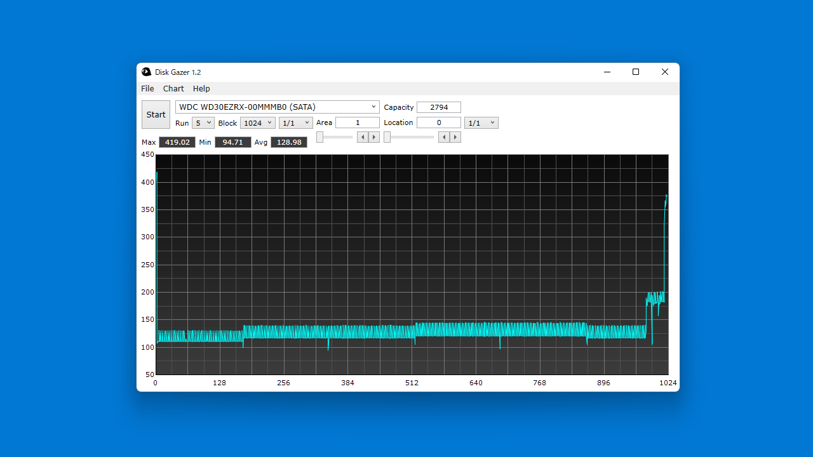
Task: Click the Min label
Action: (x=205, y=142)
